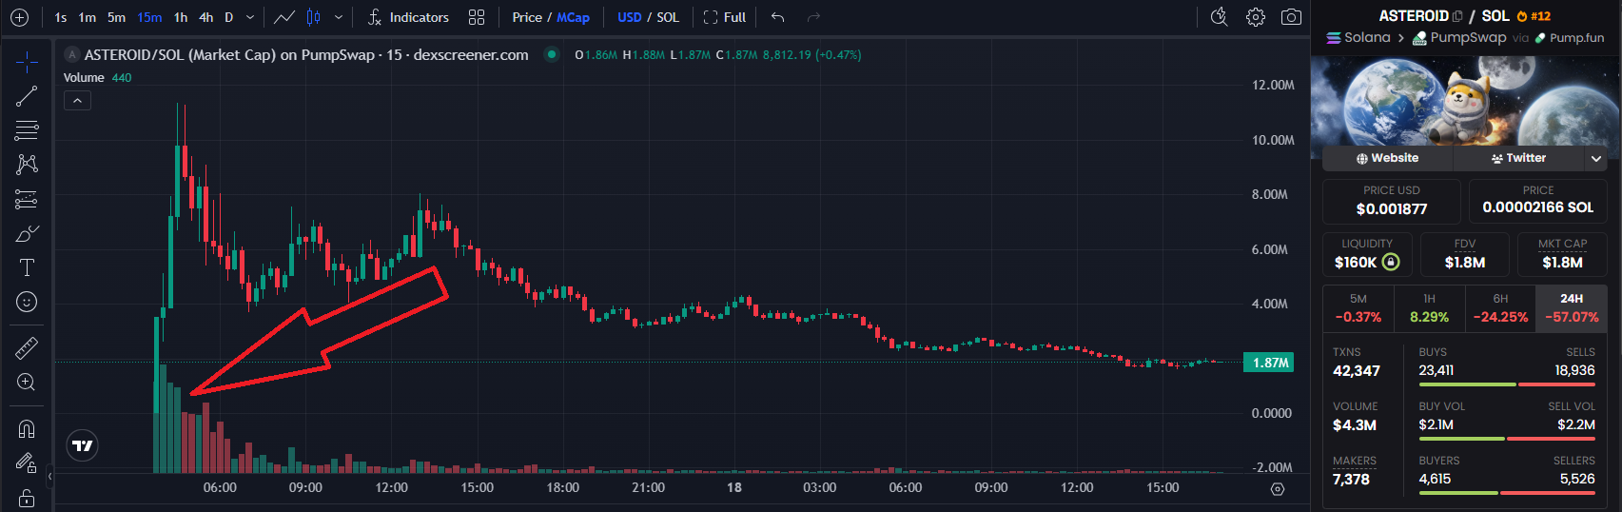Select the D daily timeframe
Image resolution: width=1622 pixels, height=512 pixels.
tap(228, 17)
